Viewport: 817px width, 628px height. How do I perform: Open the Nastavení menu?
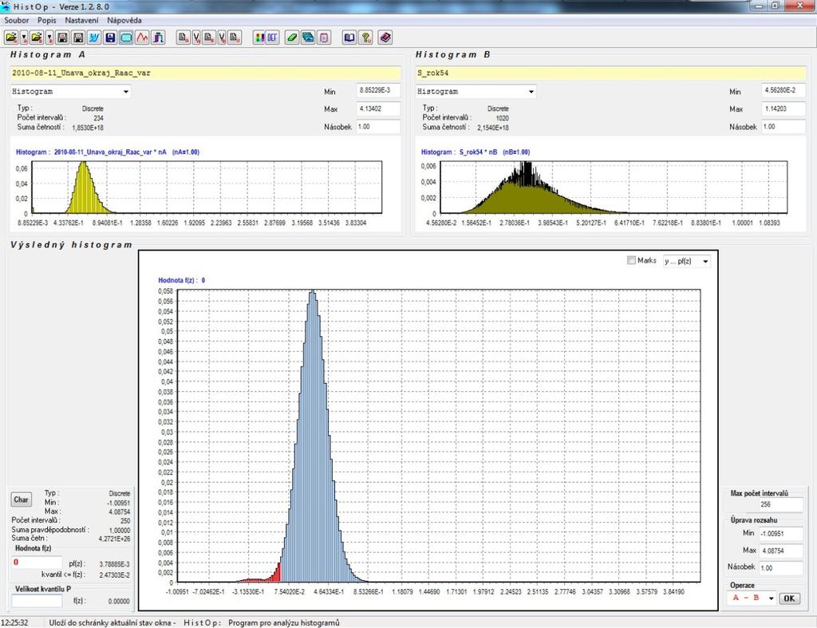click(x=81, y=20)
